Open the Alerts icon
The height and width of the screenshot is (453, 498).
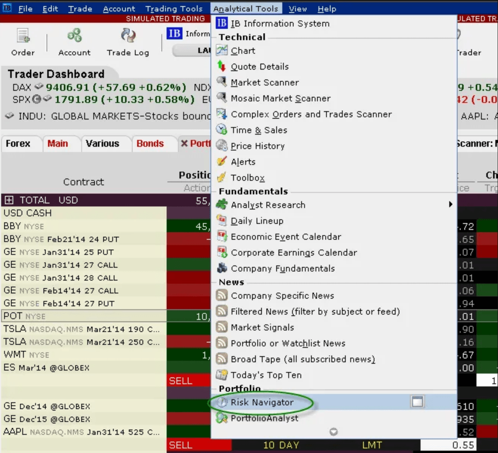click(221, 161)
